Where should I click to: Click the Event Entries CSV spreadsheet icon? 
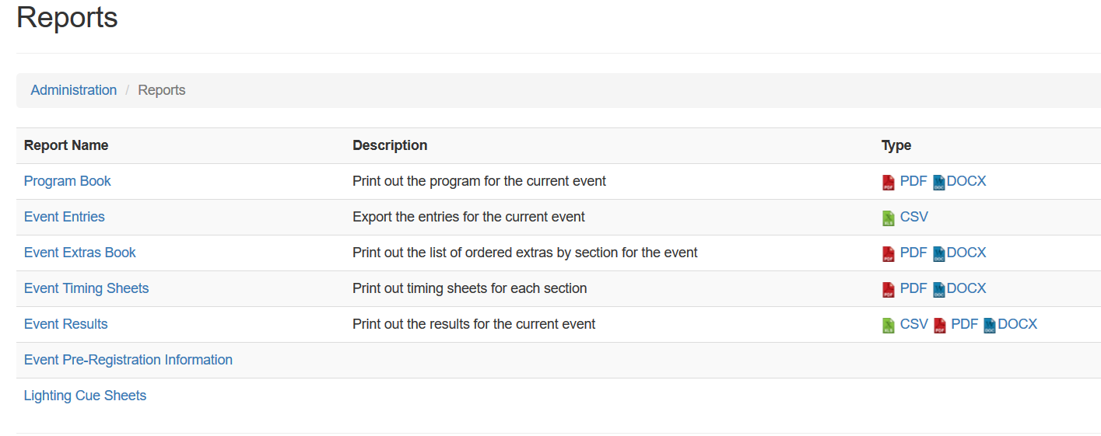pyautogui.click(x=888, y=218)
